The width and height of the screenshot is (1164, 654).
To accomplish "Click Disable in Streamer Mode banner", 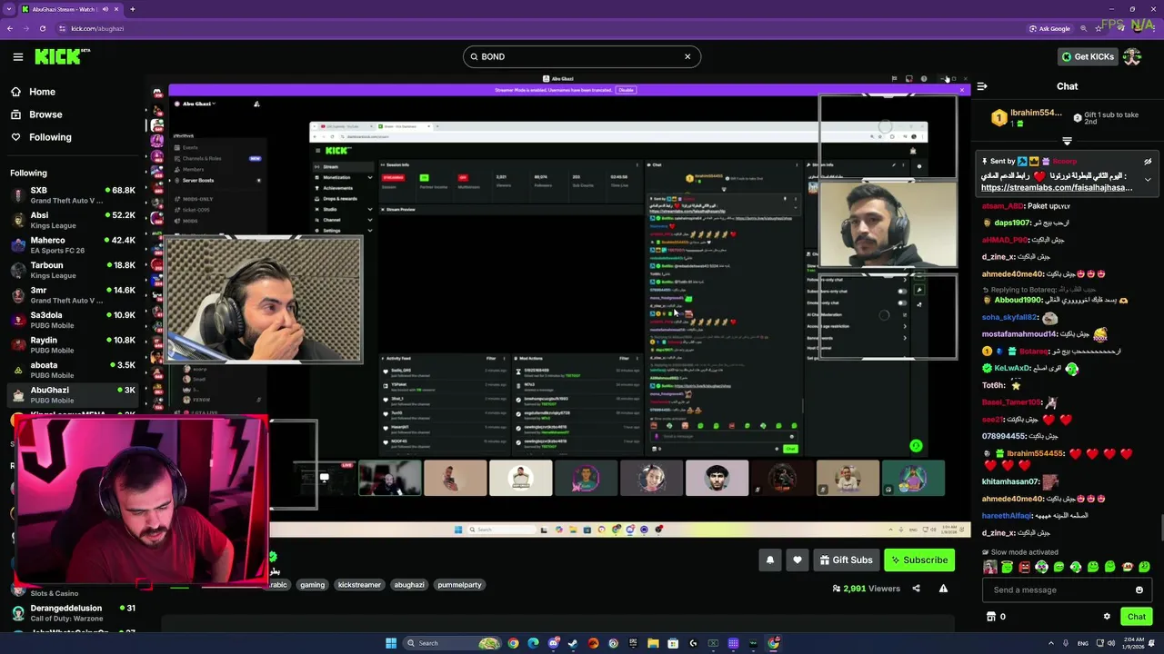I will click(x=626, y=90).
